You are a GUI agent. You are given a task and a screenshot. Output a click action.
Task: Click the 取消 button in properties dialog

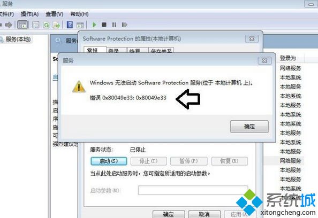204,214
